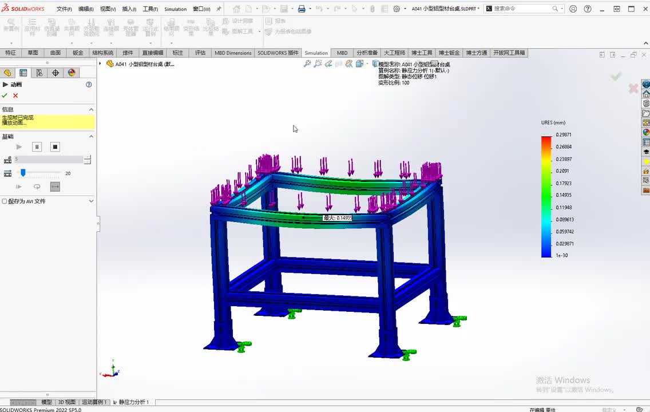This screenshot has height=412, width=650.
Task: Adjust the animation speed slider handle
Action: tap(23, 173)
